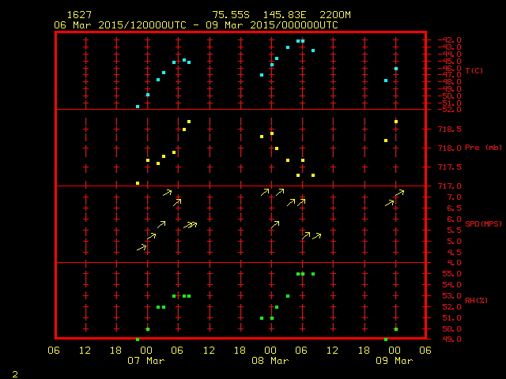Click the 07 Mar date label
The image size is (506, 379).
[145, 361]
